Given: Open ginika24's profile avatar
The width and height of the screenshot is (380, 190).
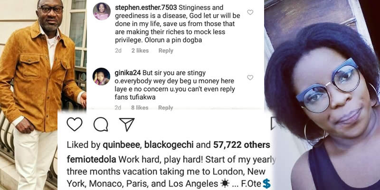Looking at the screenshot, I should 102,76.
